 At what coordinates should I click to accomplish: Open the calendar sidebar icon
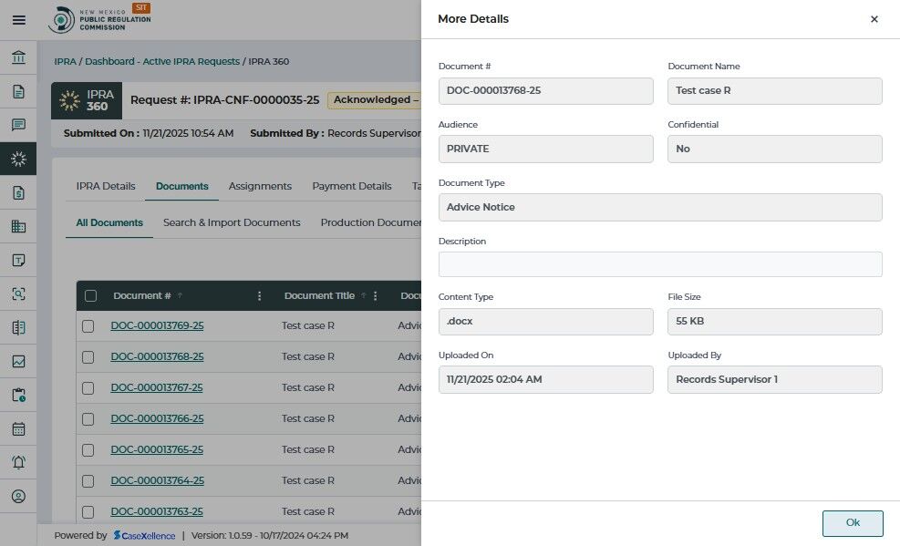[x=18, y=428]
